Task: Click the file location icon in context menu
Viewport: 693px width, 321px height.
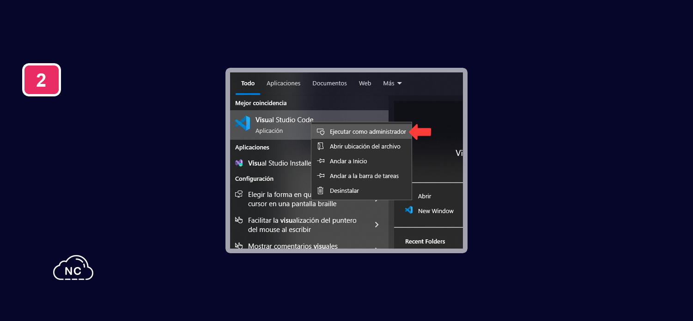Action: (x=321, y=146)
